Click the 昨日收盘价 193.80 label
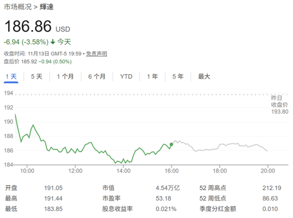This screenshot has width=293, height=218. coord(280,105)
